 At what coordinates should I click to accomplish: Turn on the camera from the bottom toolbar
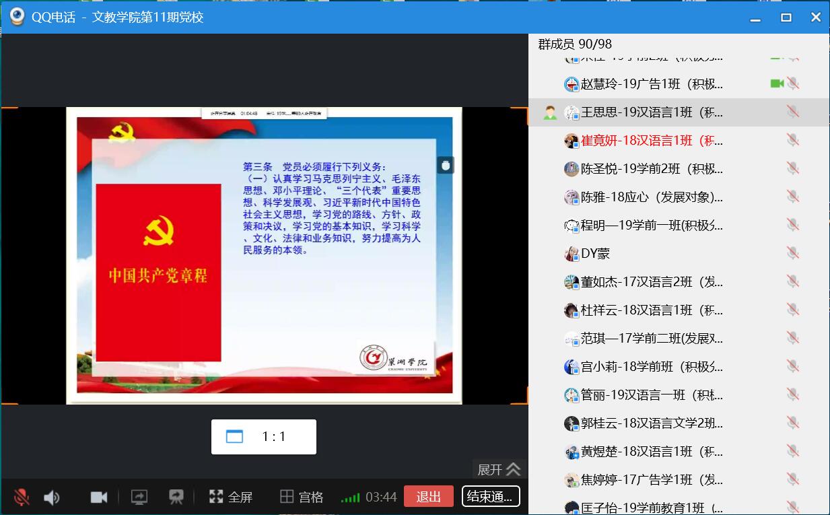coord(99,497)
